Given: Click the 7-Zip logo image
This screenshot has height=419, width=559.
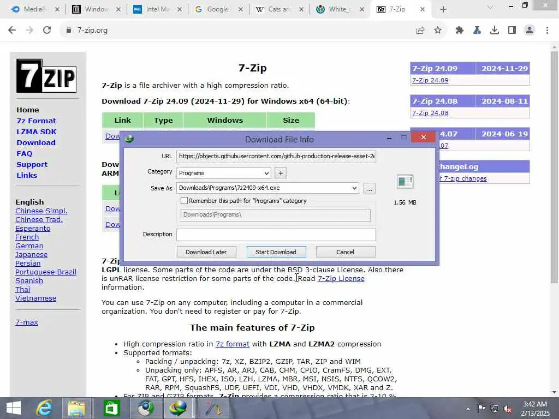Looking at the screenshot, I should pos(46,76).
